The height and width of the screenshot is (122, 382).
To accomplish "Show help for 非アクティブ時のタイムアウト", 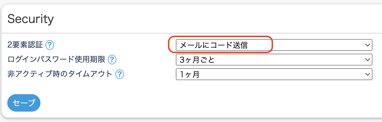I will point(120,74).
